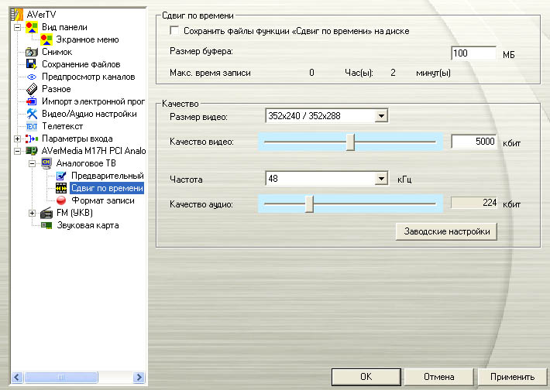Screen dimensions: 550x390
Task: Click the tree scrollbar right arrow
Action: point(139,378)
